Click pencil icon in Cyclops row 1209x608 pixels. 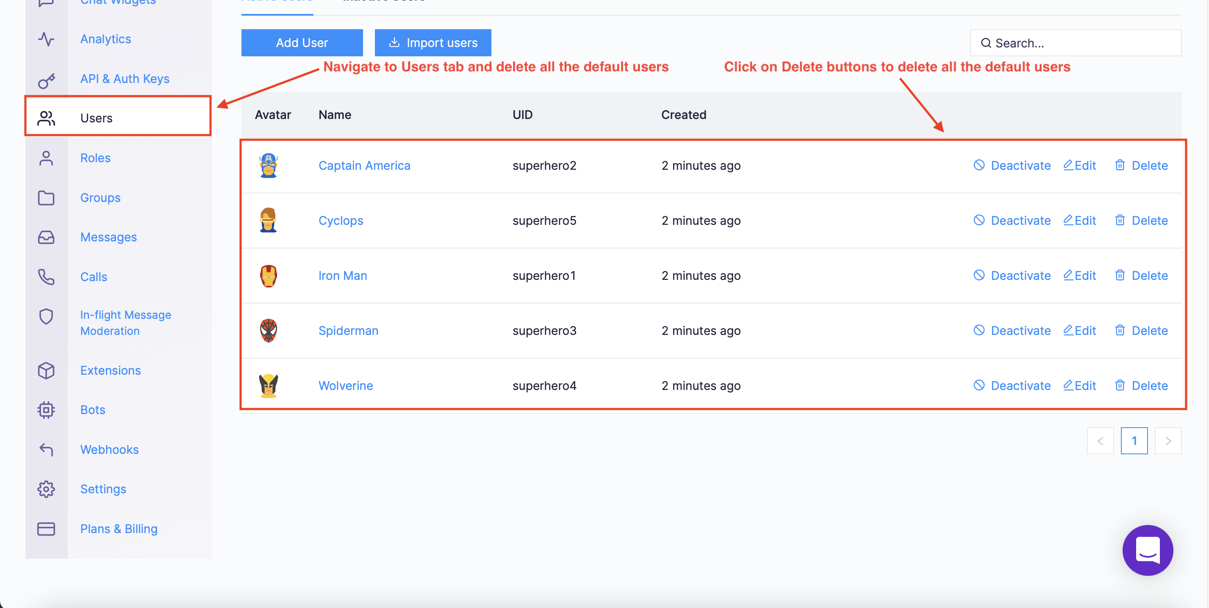(x=1068, y=220)
